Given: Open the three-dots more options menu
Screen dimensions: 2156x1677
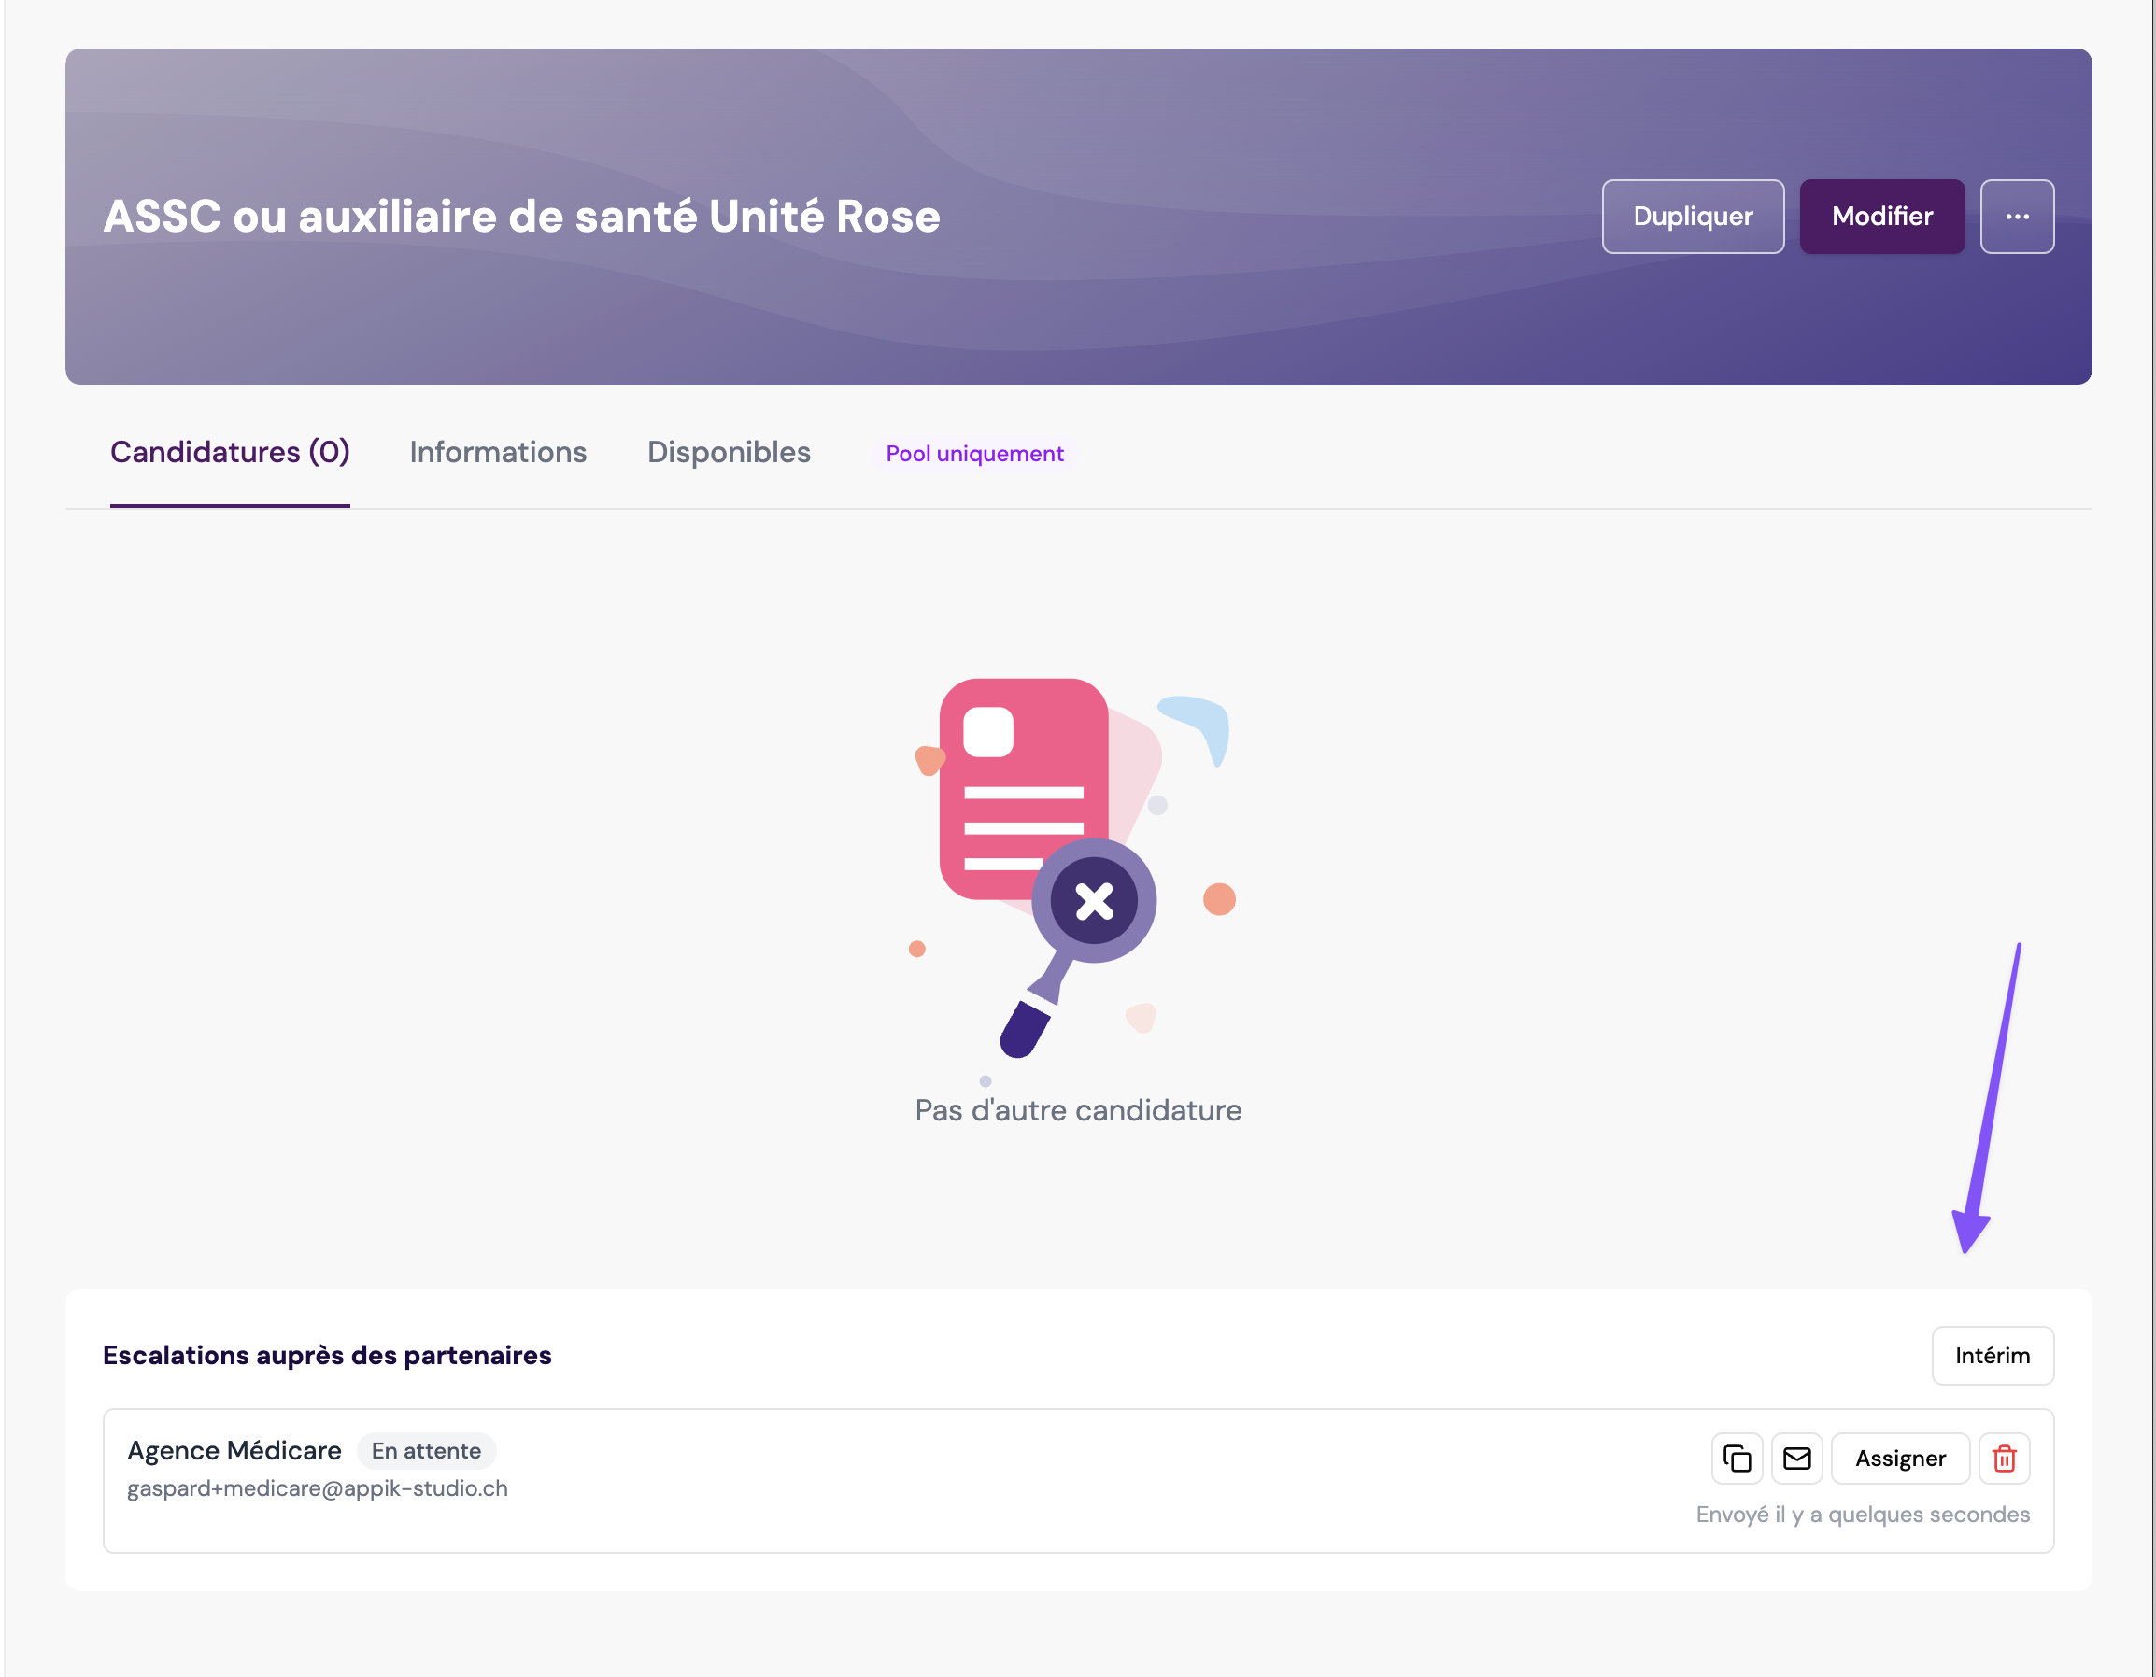Looking at the screenshot, I should [x=2017, y=216].
